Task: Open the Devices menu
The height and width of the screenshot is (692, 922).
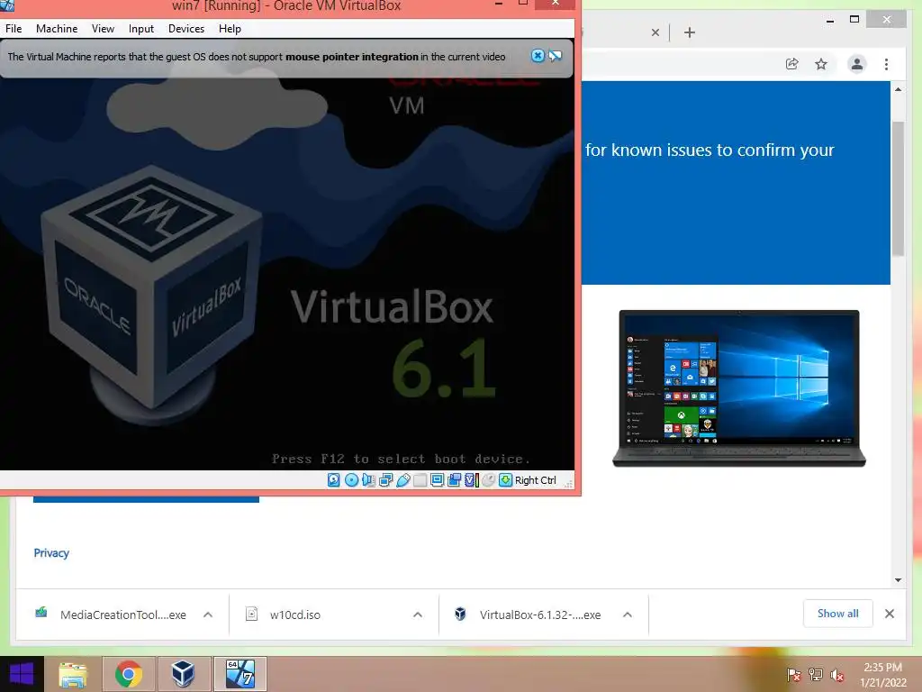Action: pos(186,29)
